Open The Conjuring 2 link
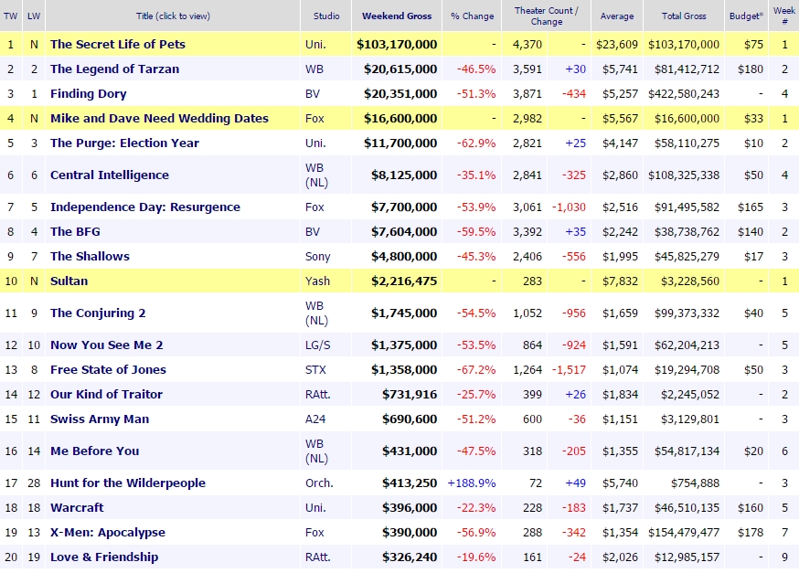Image resolution: width=799 pixels, height=573 pixels. point(98,313)
